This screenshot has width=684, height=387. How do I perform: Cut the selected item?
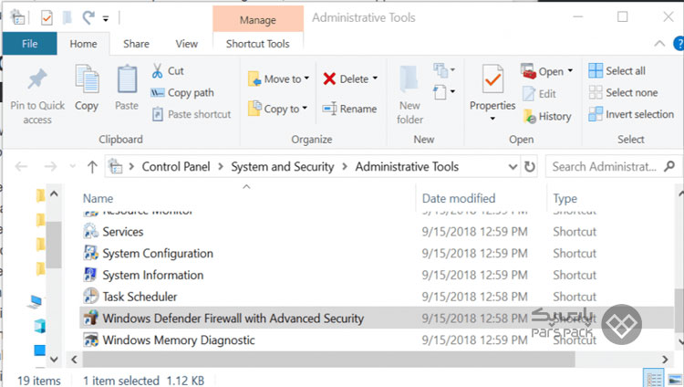tap(168, 71)
